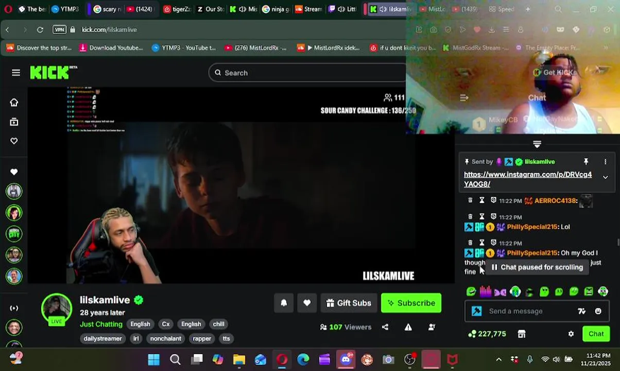Insert the pink equalizer bars emote
The width and height of the screenshot is (620, 371).
pos(485,292)
